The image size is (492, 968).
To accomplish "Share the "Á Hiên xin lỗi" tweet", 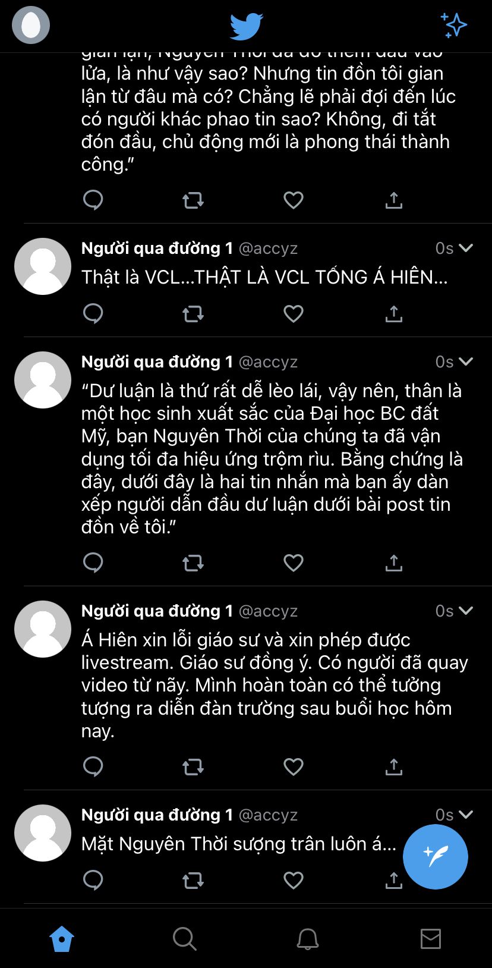I will 394,766.
